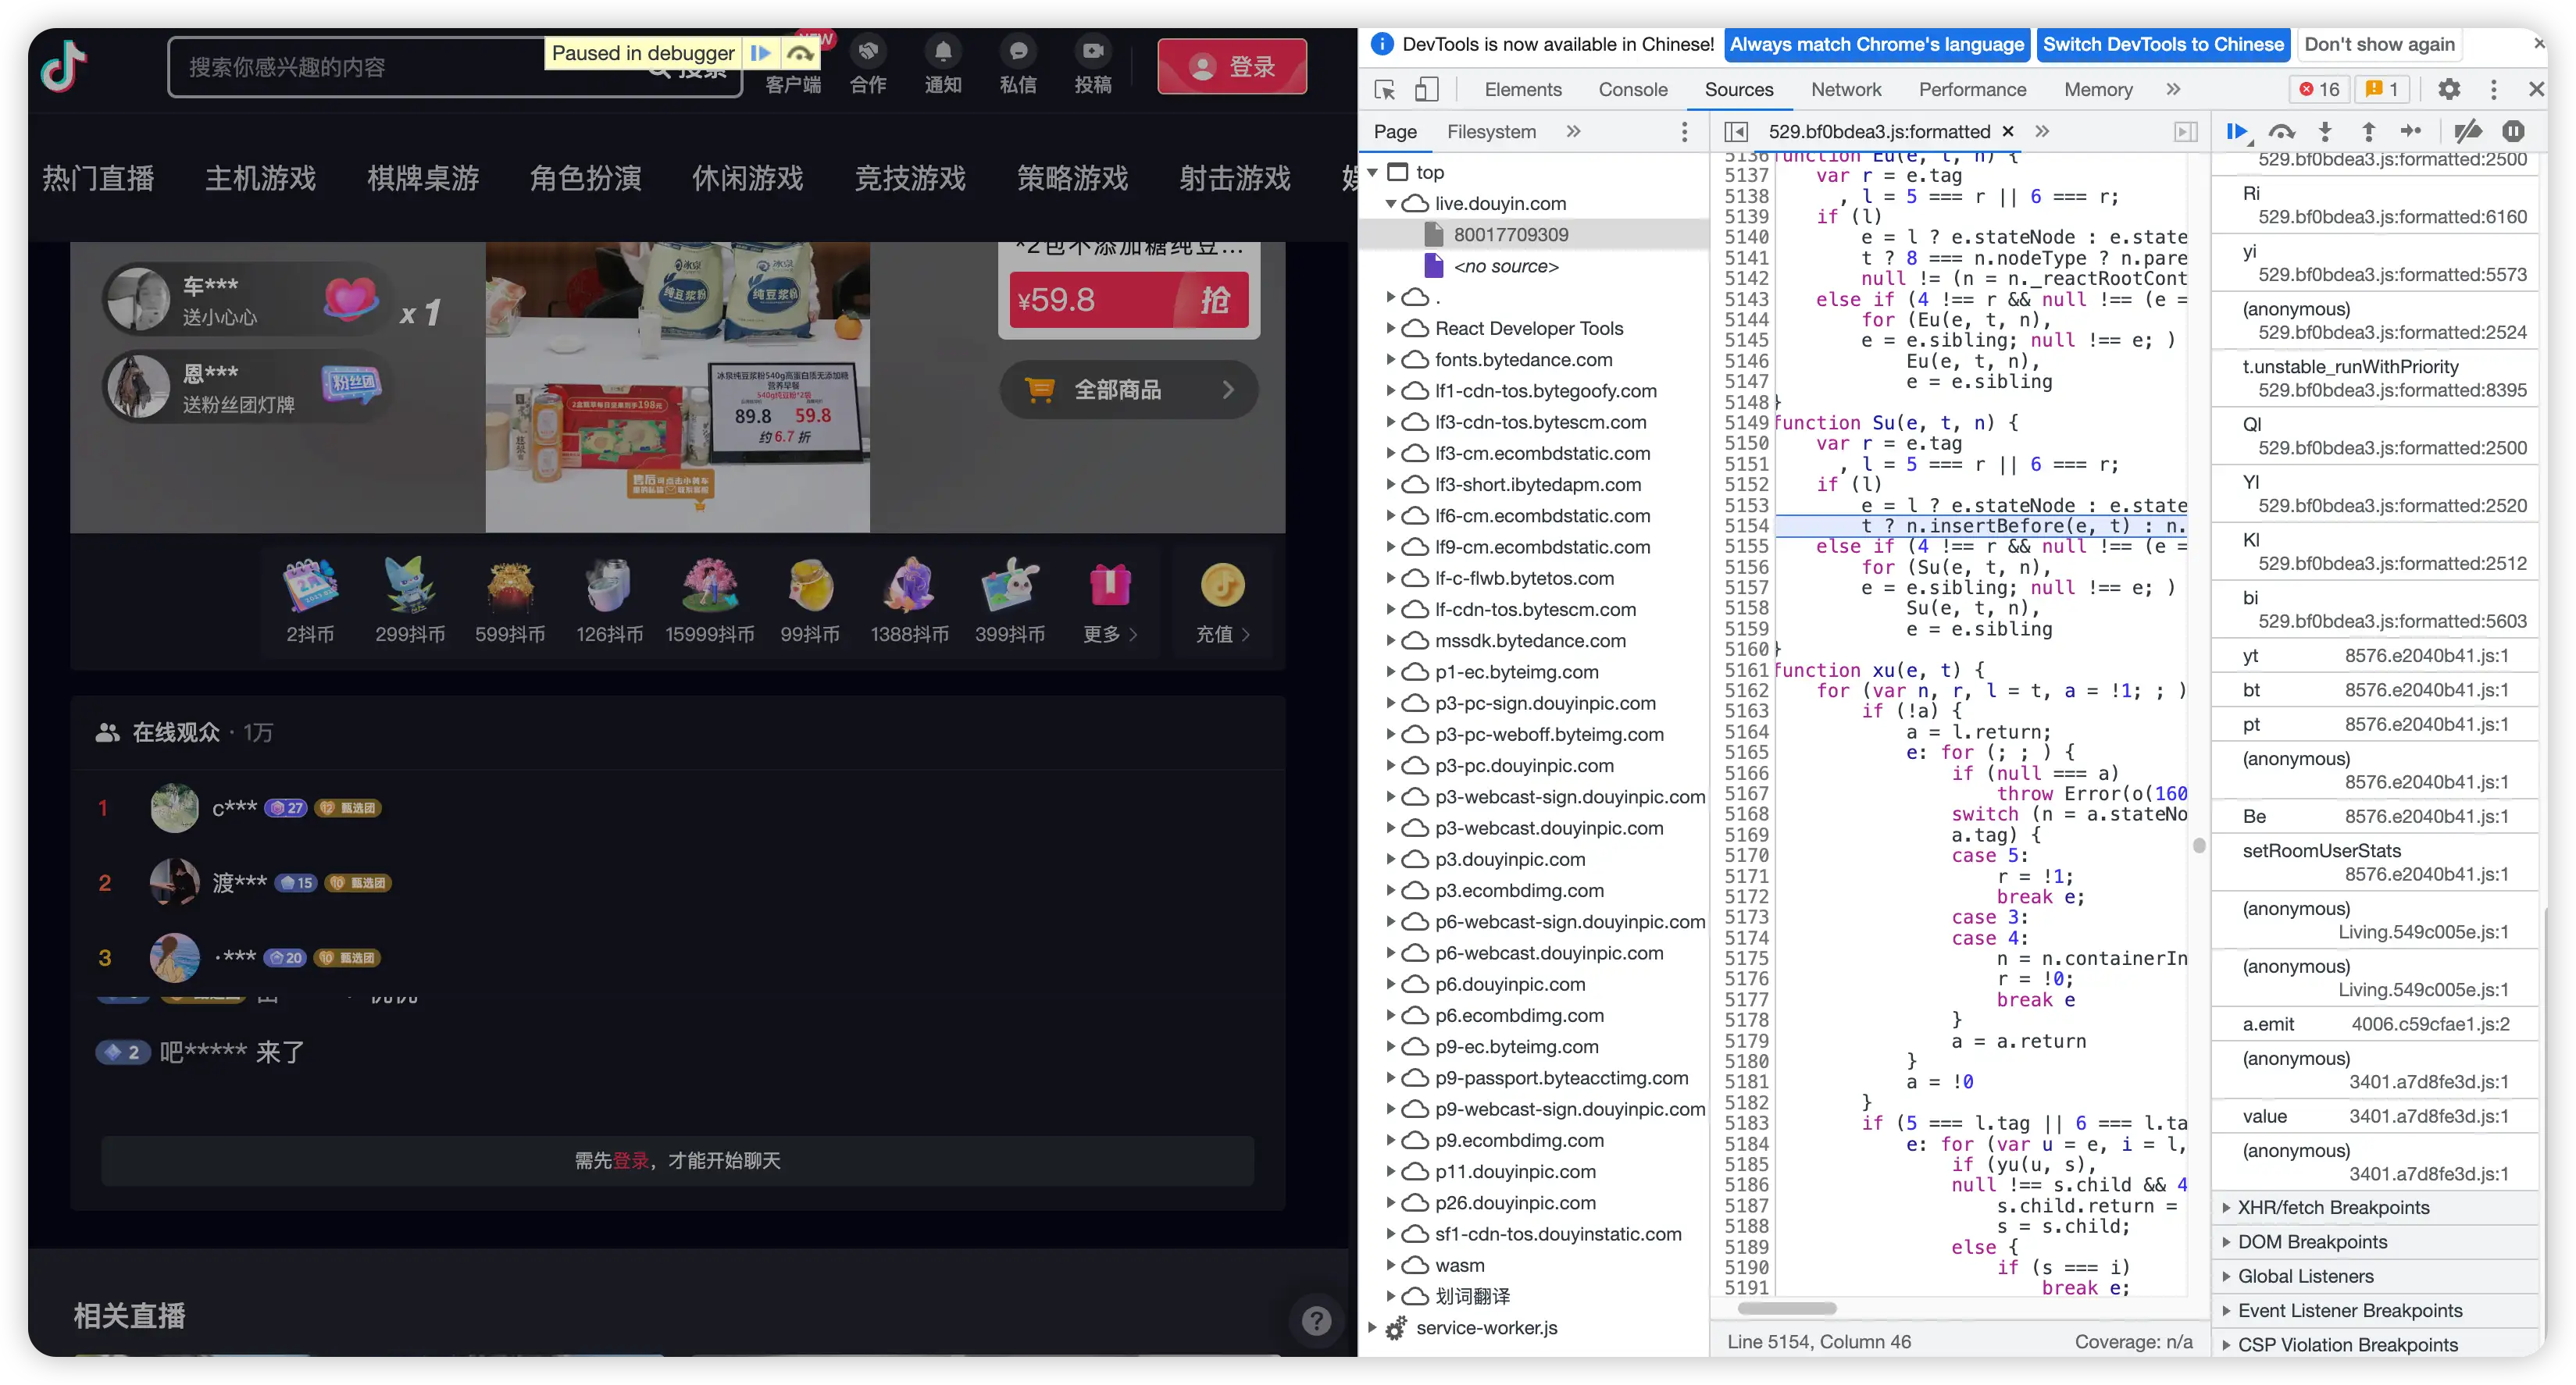Open 私信 private messages icon
Image resolution: width=2576 pixels, height=1385 pixels.
point(1017,66)
